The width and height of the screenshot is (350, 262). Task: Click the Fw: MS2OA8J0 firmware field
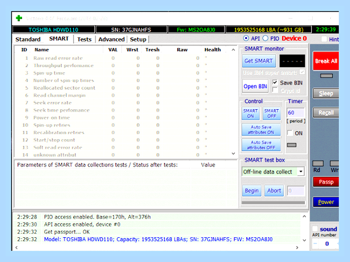point(196,30)
